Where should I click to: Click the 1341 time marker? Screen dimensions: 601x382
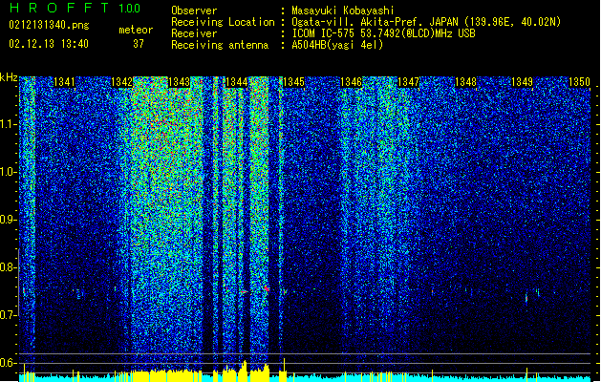tap(64, 82)
